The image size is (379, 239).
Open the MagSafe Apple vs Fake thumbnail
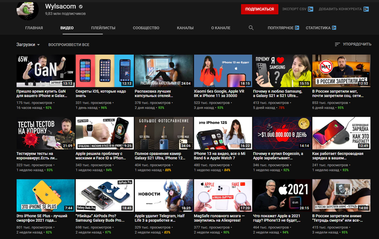[223, 196]
